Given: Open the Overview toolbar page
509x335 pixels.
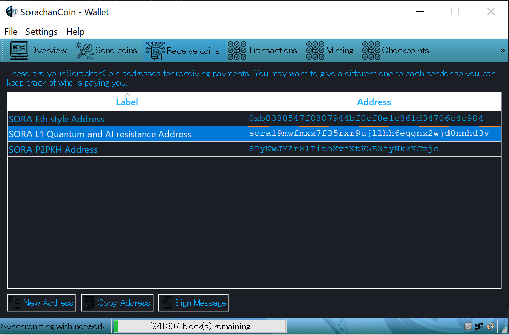Looking at the screenshot, I should pyautogui.click(x=38, y=51).
